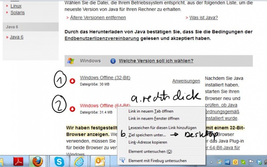Open the 'Windows Offline (64-Bit)' download link
The height and width of the screenshot is (167, 267).
click(105, 106)
